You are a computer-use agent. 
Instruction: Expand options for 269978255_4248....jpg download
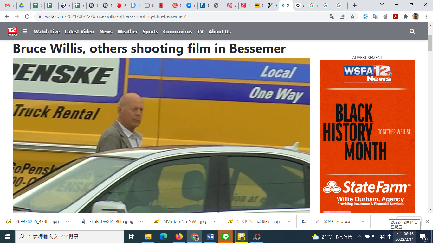tap(68, 221)
